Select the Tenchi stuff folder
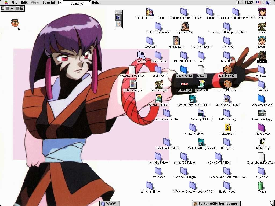The image size is (275, 206). coord(158,70)
